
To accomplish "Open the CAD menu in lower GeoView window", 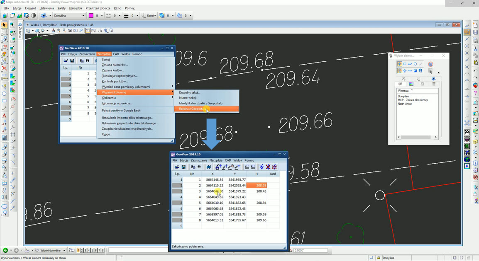I will tap(228, 160).
